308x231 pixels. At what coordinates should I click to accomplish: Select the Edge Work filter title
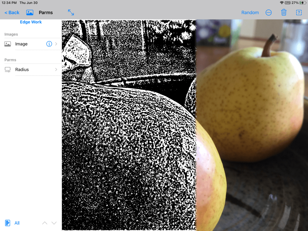tap(31, 22)
